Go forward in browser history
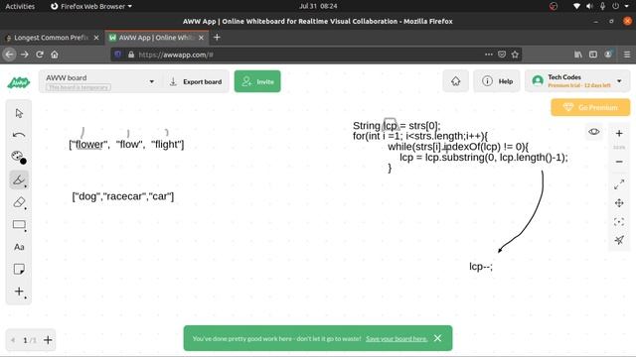 click(x=24, y=55)
